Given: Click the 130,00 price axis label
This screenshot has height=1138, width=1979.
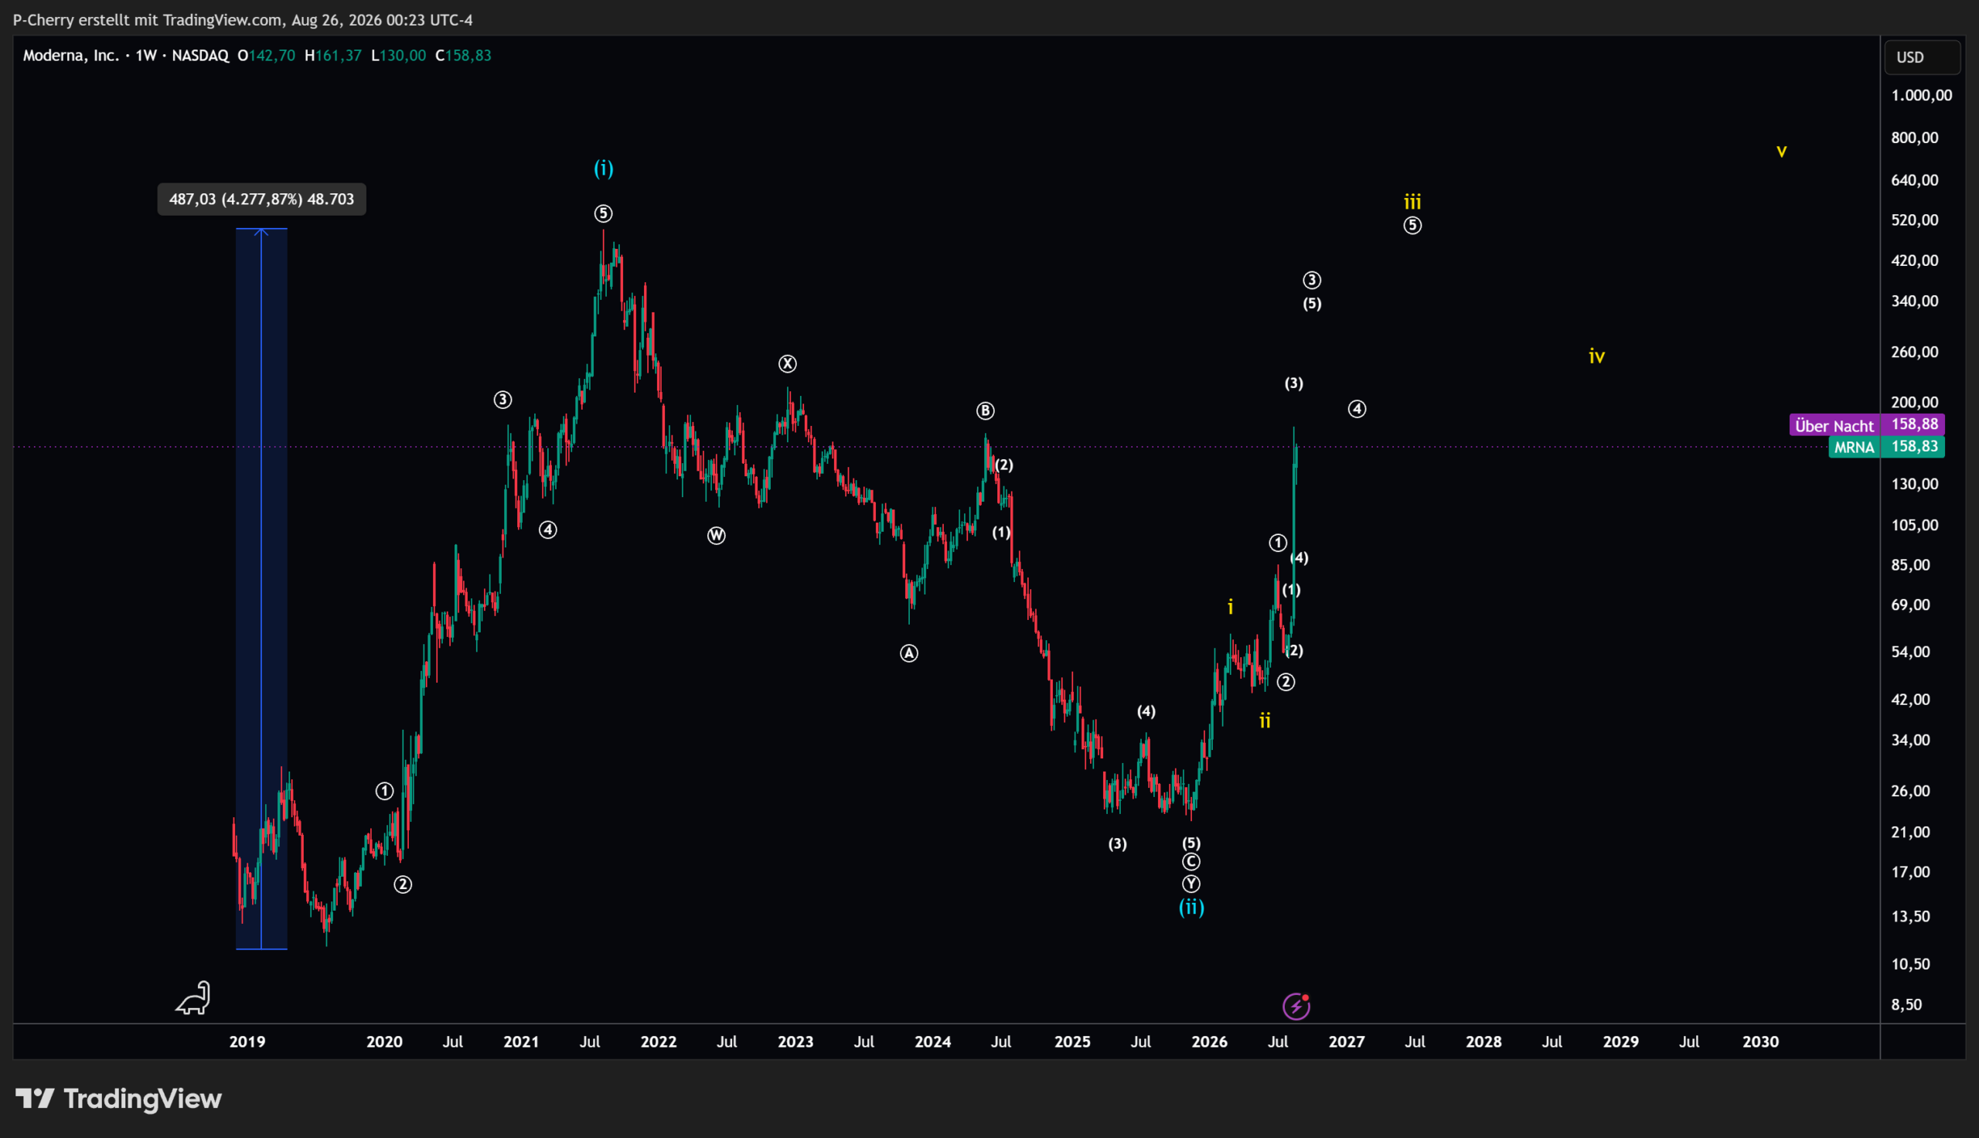Looking at the screenshot, I should pos(1915,484).
